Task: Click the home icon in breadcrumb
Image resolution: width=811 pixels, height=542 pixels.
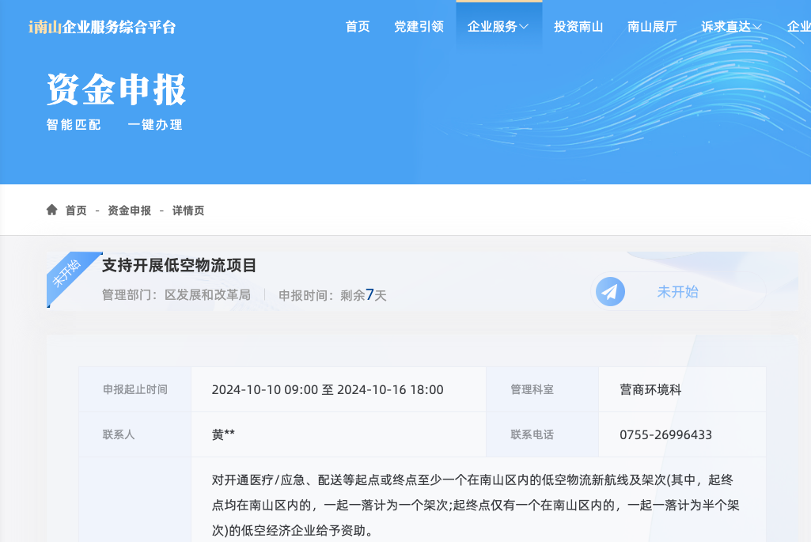Action: point(52,210)
